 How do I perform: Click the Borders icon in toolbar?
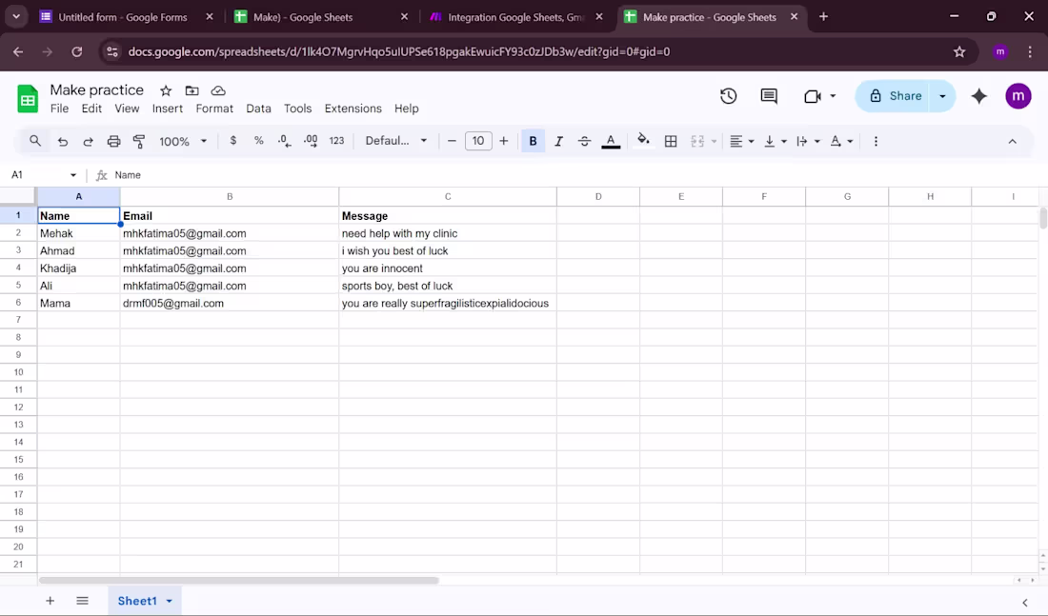coord(671,141)
